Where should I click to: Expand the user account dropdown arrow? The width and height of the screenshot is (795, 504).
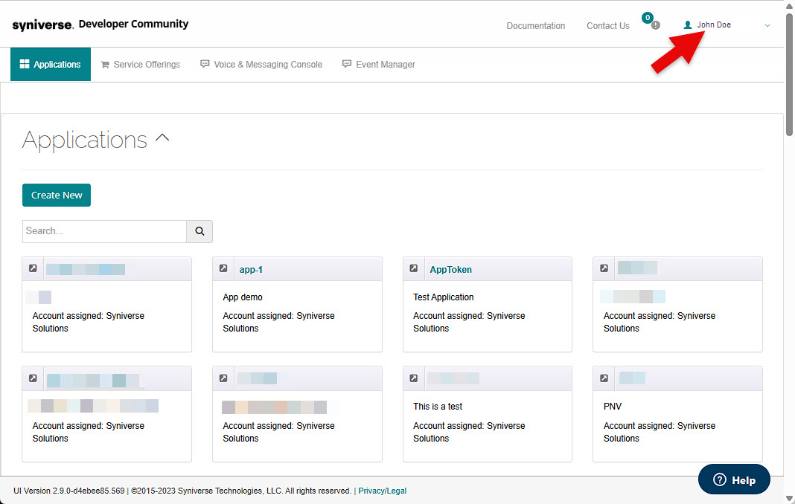point(767,26)
